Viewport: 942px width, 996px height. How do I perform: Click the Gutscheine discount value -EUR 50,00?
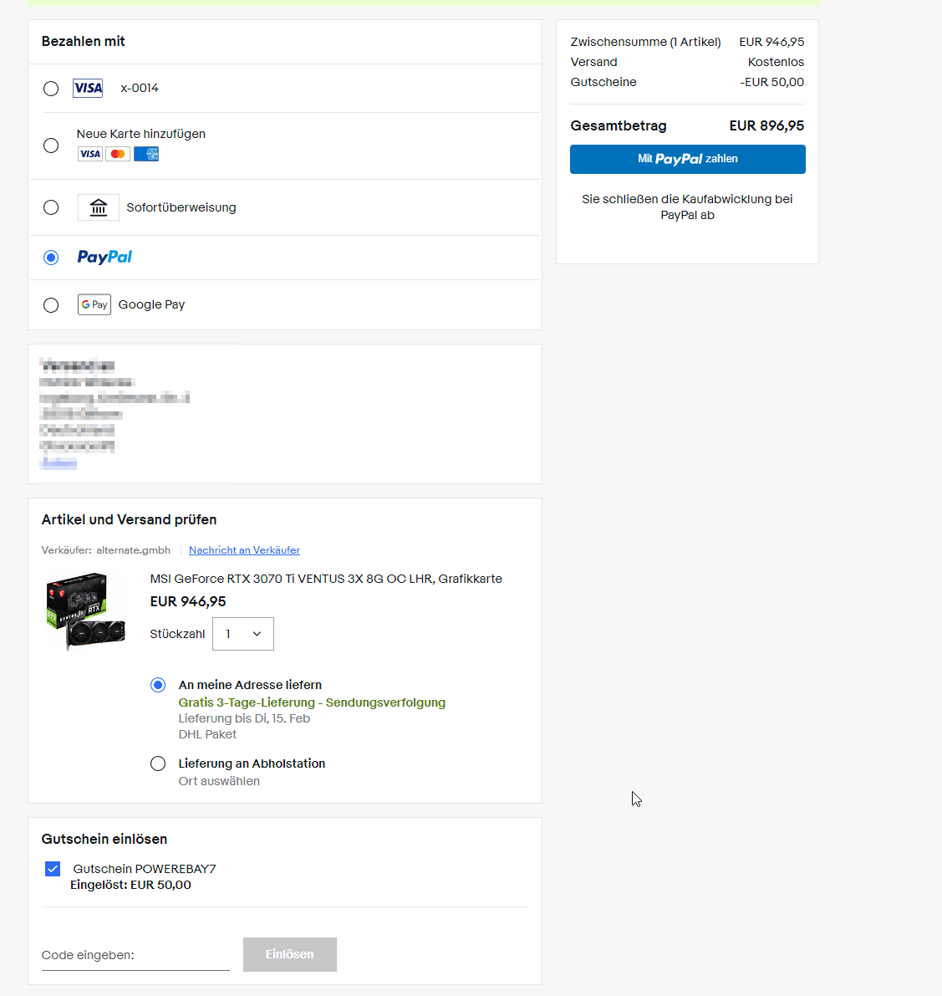pos(771,82)
